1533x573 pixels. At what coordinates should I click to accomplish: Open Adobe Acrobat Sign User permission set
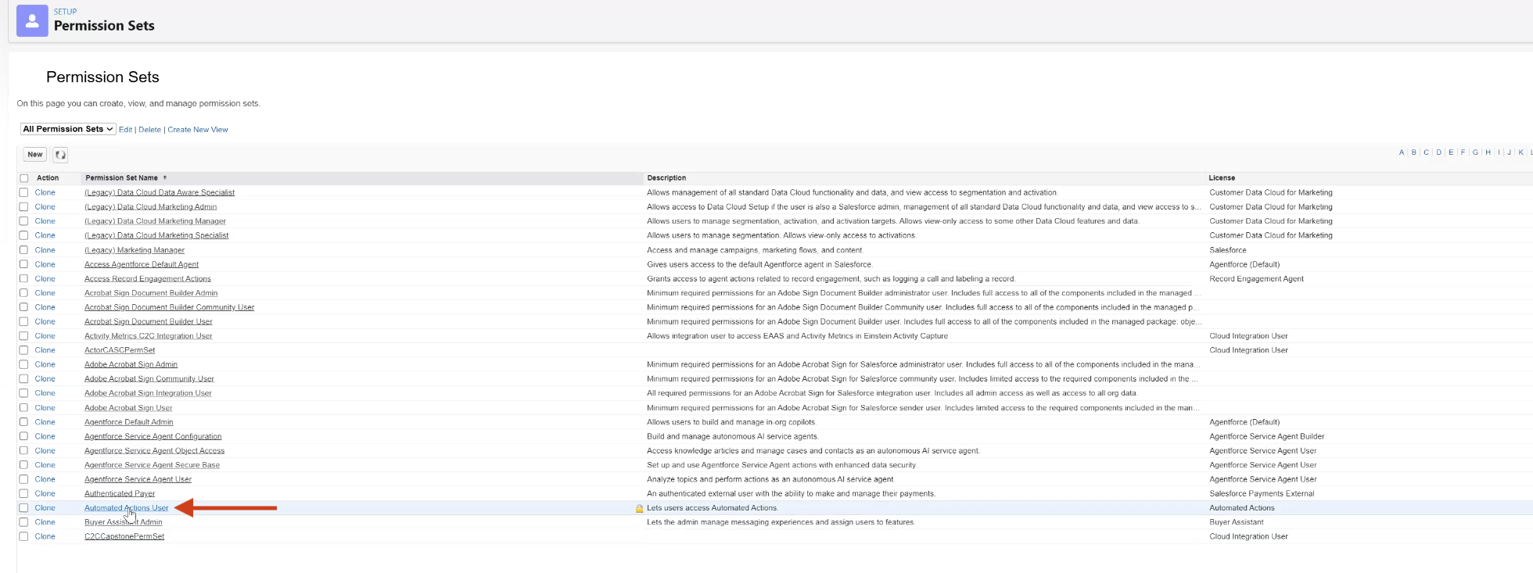click(128, 408)
